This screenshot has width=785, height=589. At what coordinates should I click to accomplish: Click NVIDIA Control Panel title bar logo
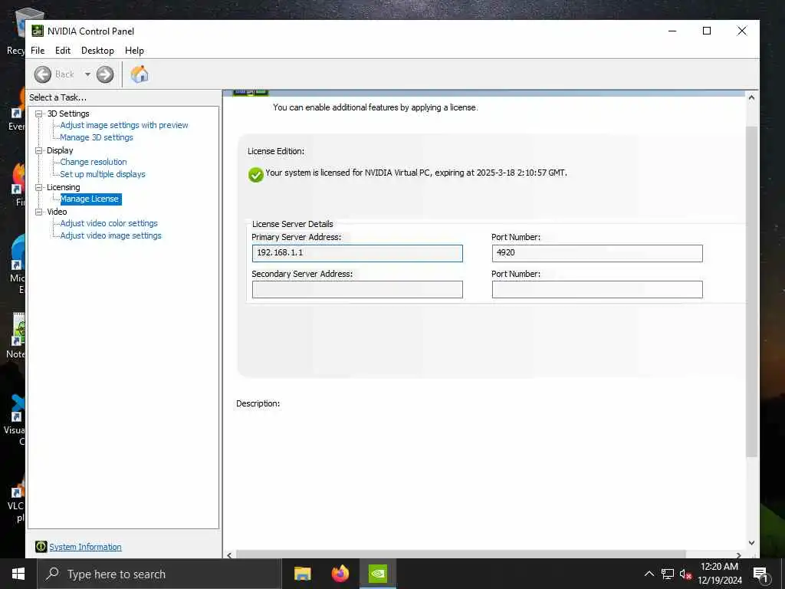tap(38, 31)
